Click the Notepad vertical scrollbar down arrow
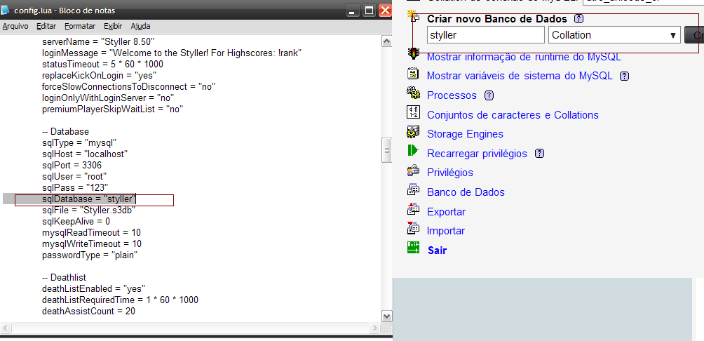The width and height of the screenshot is (704, 341). point(386,316)
